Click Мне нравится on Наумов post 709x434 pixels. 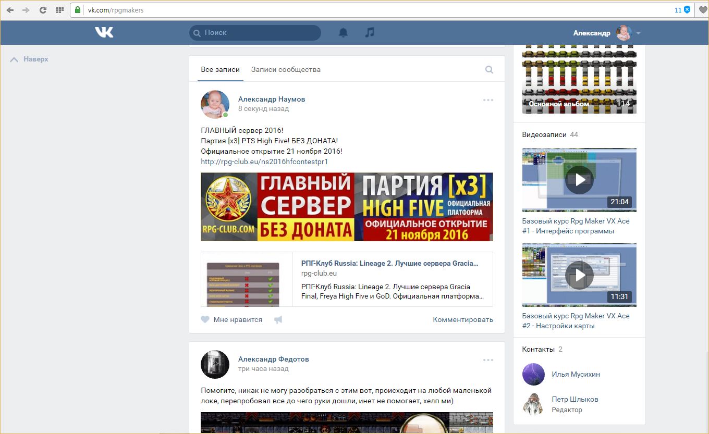pyautogui.click(x=238, y=319)
